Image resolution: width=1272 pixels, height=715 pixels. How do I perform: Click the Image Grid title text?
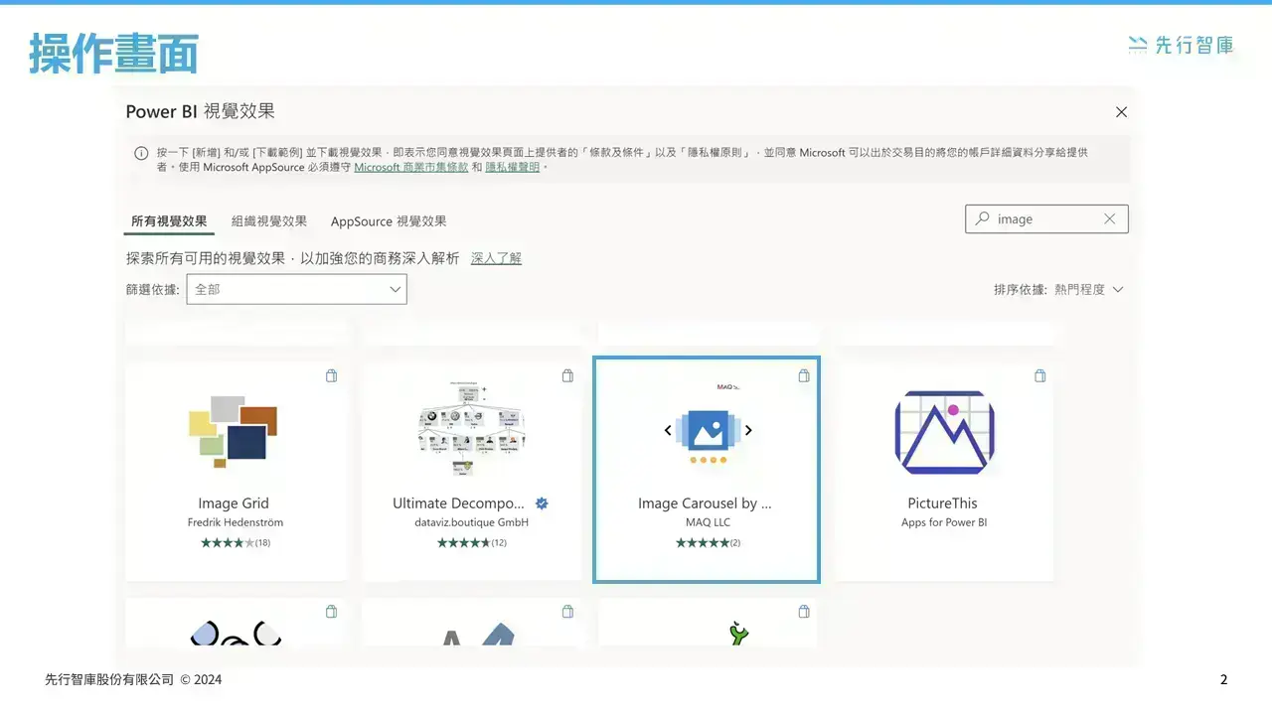pyautogui.click(x=234, y=503)
